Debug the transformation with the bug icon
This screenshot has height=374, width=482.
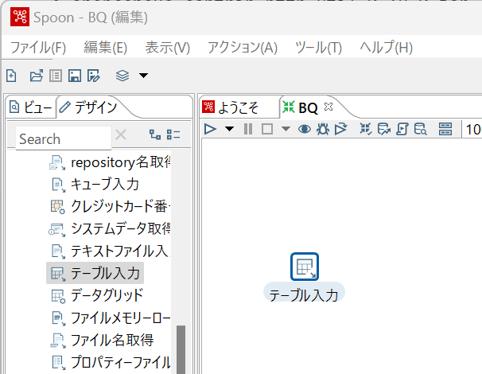click(x=323, y=129)
